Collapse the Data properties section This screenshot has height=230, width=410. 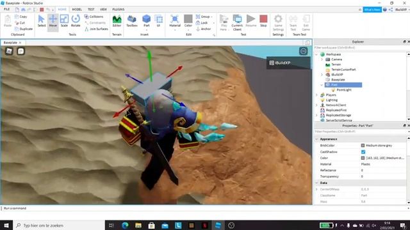316,183
